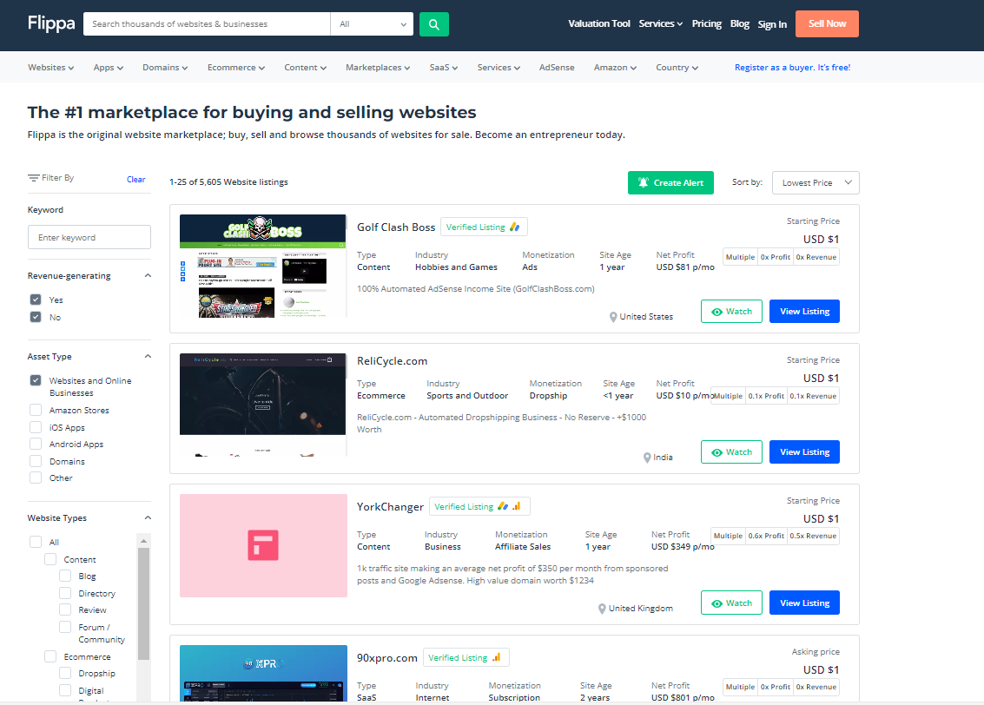Click the analytics bar icon on YorkChanger badge
The width and height of the screenshot is (984, 705).
coord(517,506)
